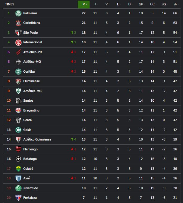Open the Atlético Goianiense team link
This screenshot has height=203, width=183.
click(x=37, y=140)
